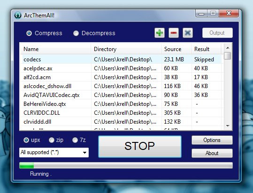
Task: Maximize the ArcThemAll! window
Action: pos(213,13)
